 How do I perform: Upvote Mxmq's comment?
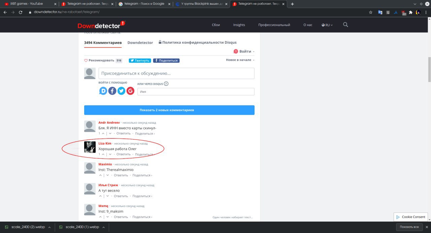[100, 217]
